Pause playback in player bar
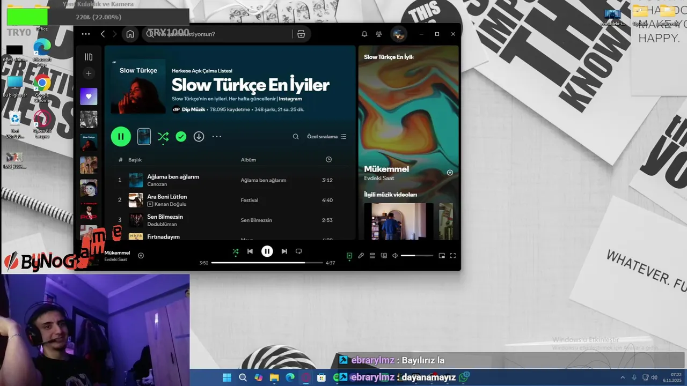Image resolution: width=687 pixels, height=386 pixels. tap(267, 251)
